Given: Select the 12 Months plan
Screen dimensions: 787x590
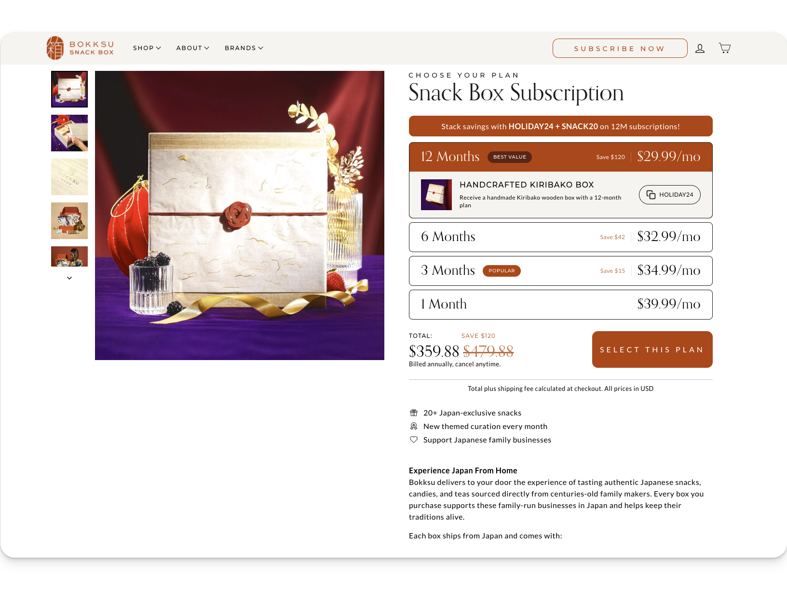Looking at the screenshot, I should tap(560, 157).
